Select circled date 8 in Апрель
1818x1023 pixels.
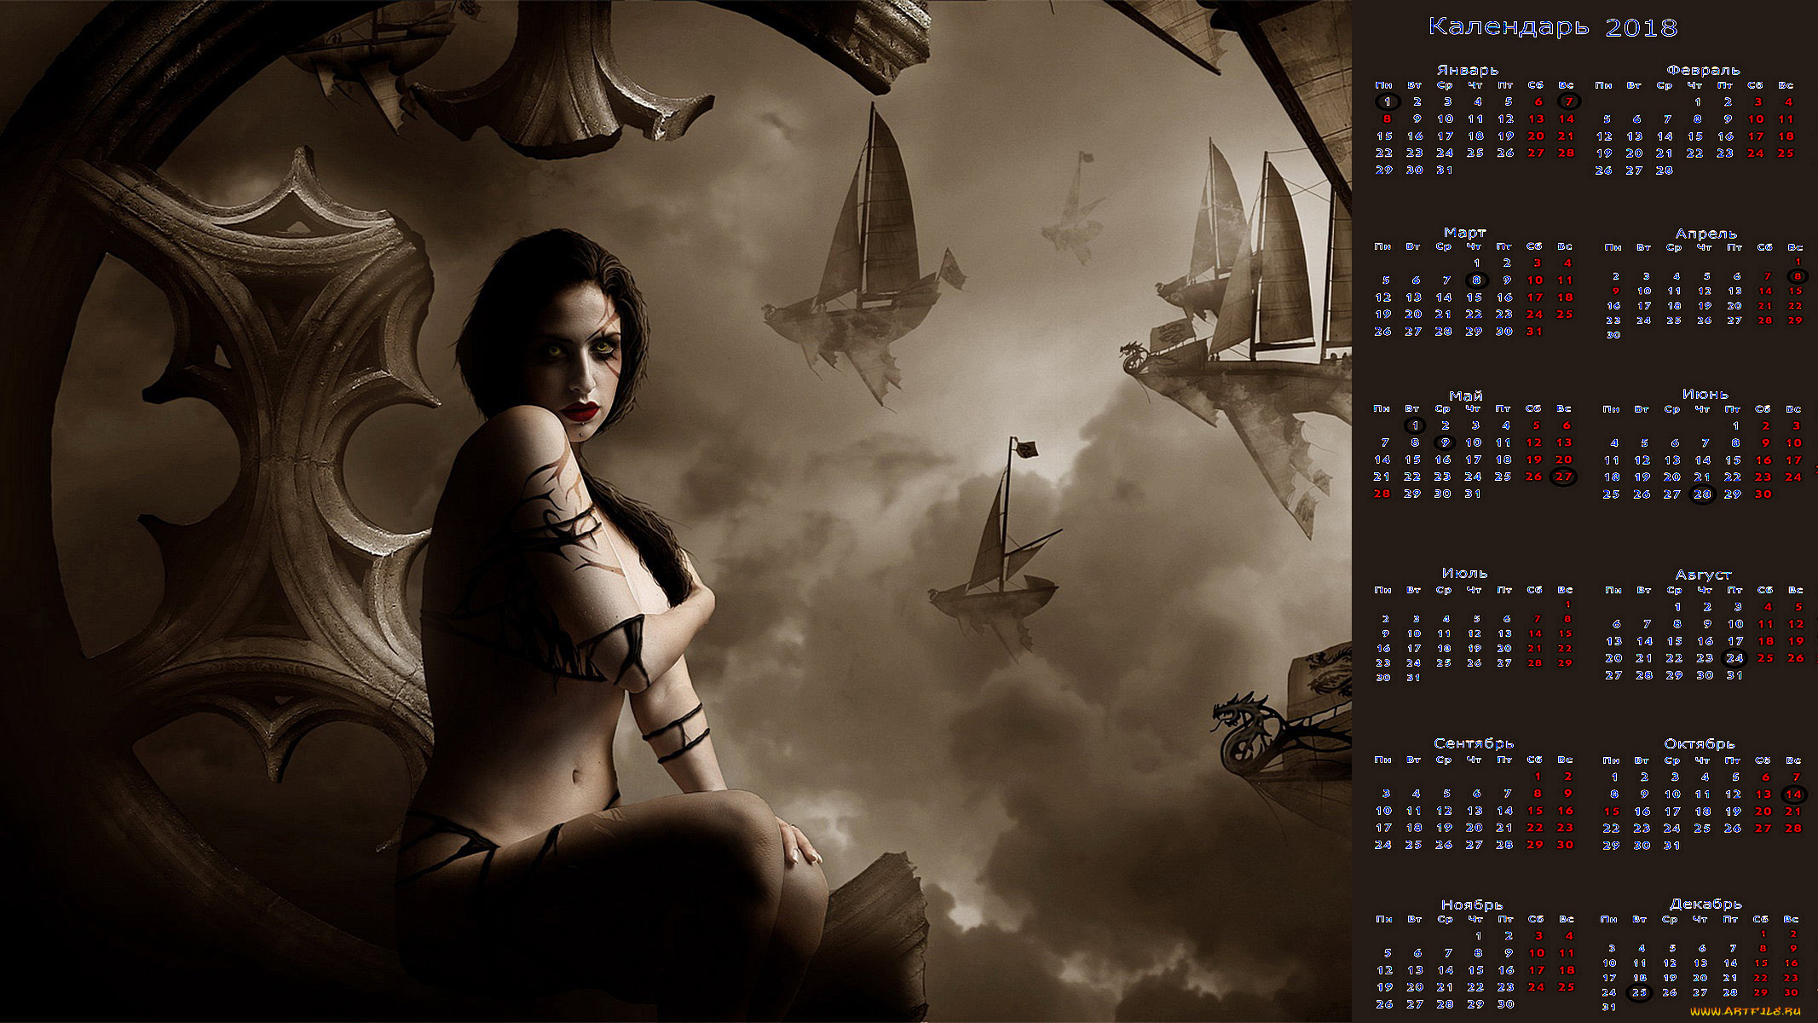tap(1797, 276)
